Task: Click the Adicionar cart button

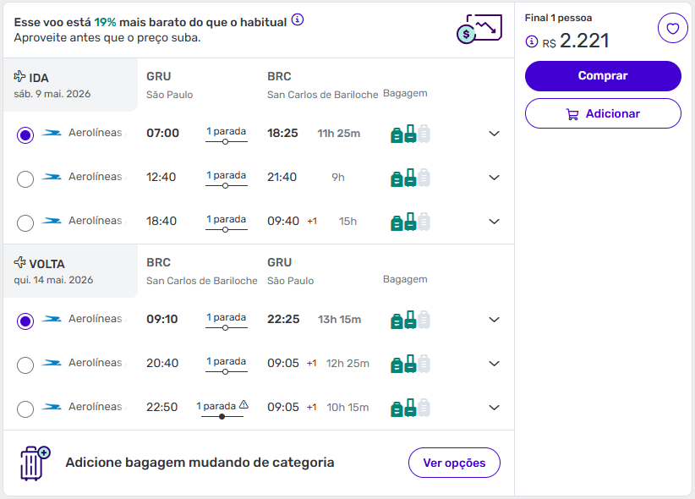Action: tap(603, 113)
